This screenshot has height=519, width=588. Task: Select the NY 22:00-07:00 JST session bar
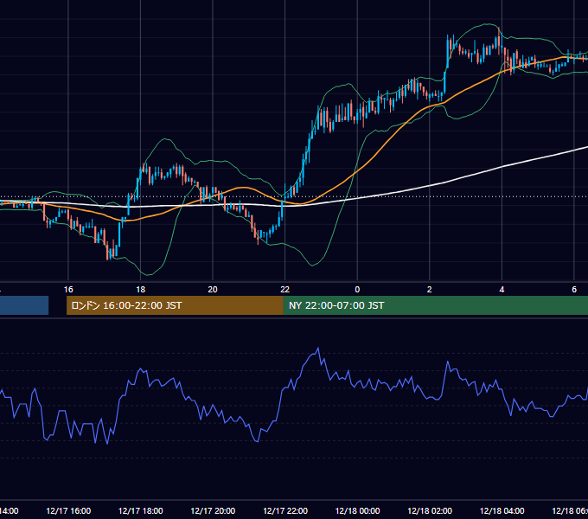pyautogui.click(x=435, y=305)
